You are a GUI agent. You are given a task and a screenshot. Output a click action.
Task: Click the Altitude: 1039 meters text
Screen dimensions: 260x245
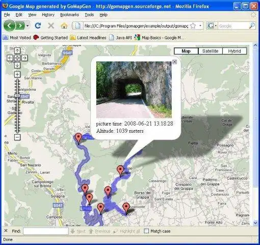coord(120,131)
